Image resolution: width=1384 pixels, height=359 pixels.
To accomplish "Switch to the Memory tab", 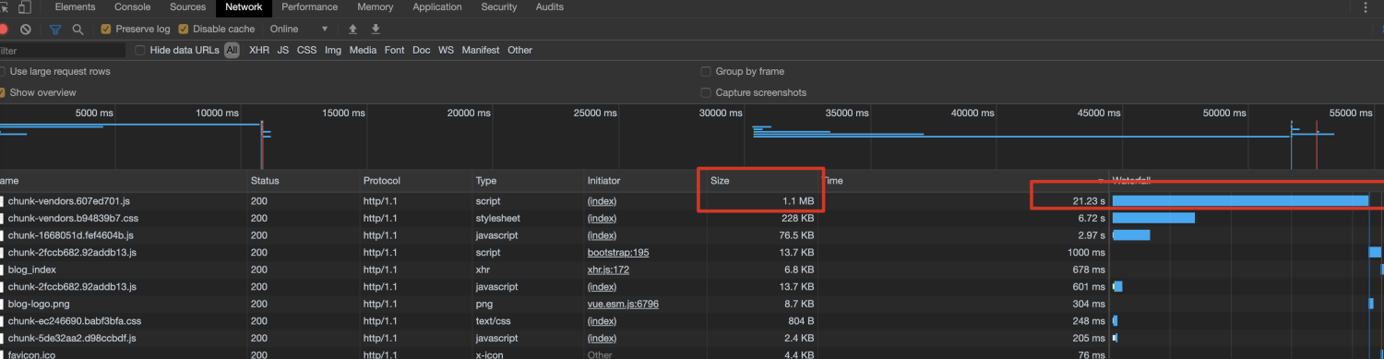I will click(376, 7).
